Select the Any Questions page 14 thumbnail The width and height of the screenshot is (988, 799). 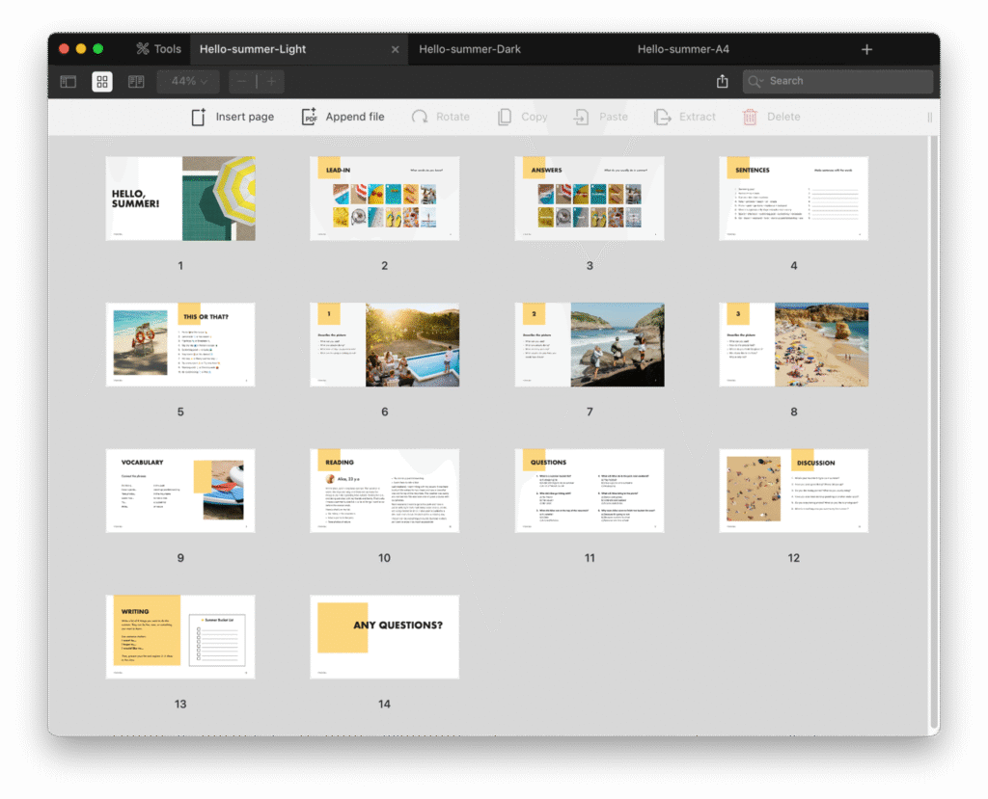coord(384,636)
